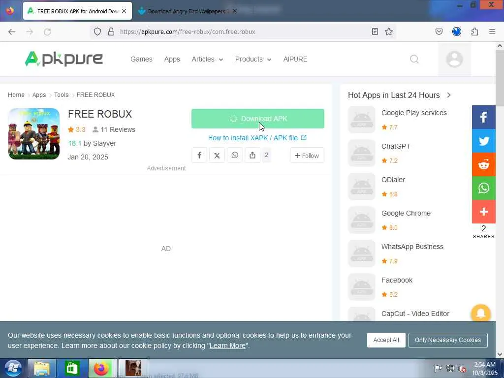This screenshot has width=504, height=378.
Task: Open File Explorer from the taskbar
Action: [x=42, y=368]
